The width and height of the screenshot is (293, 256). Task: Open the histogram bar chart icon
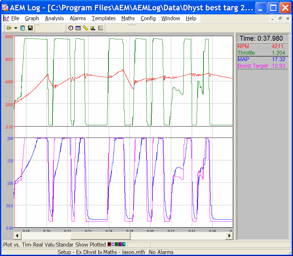coord(93,28)
